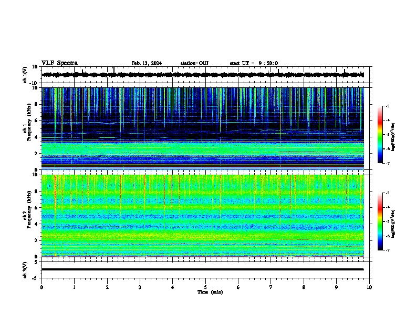Click the "10" label on the time axis

point(369,287)
